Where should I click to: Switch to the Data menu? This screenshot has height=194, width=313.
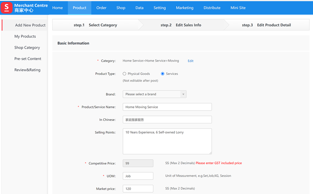(x=140, y=8)
